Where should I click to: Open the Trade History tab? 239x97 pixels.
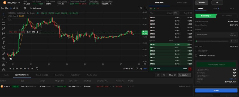pyautogui.click(x=75, y=75)
